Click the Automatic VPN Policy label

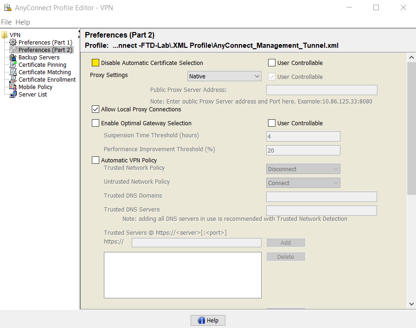[129, 160]
